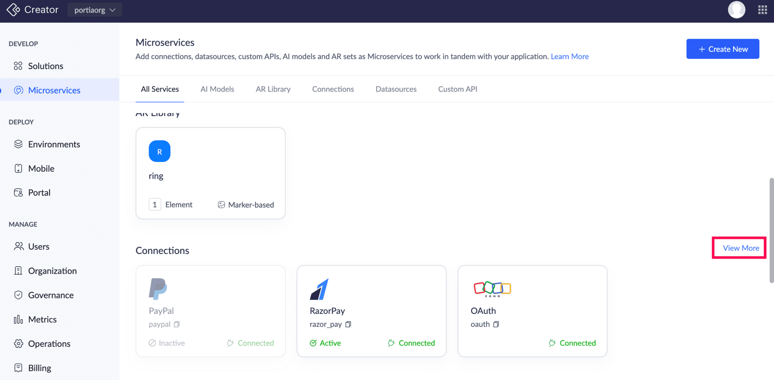
Task: Click the Portal sidebar icon
Action: 18,193
